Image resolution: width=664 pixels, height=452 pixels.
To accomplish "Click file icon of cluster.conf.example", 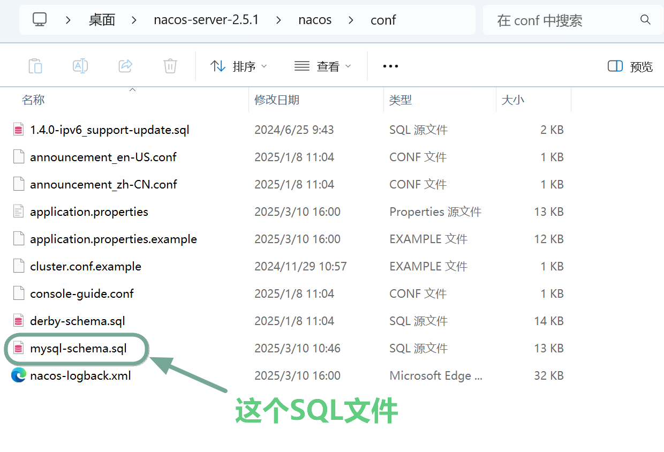I will [19, 266].
